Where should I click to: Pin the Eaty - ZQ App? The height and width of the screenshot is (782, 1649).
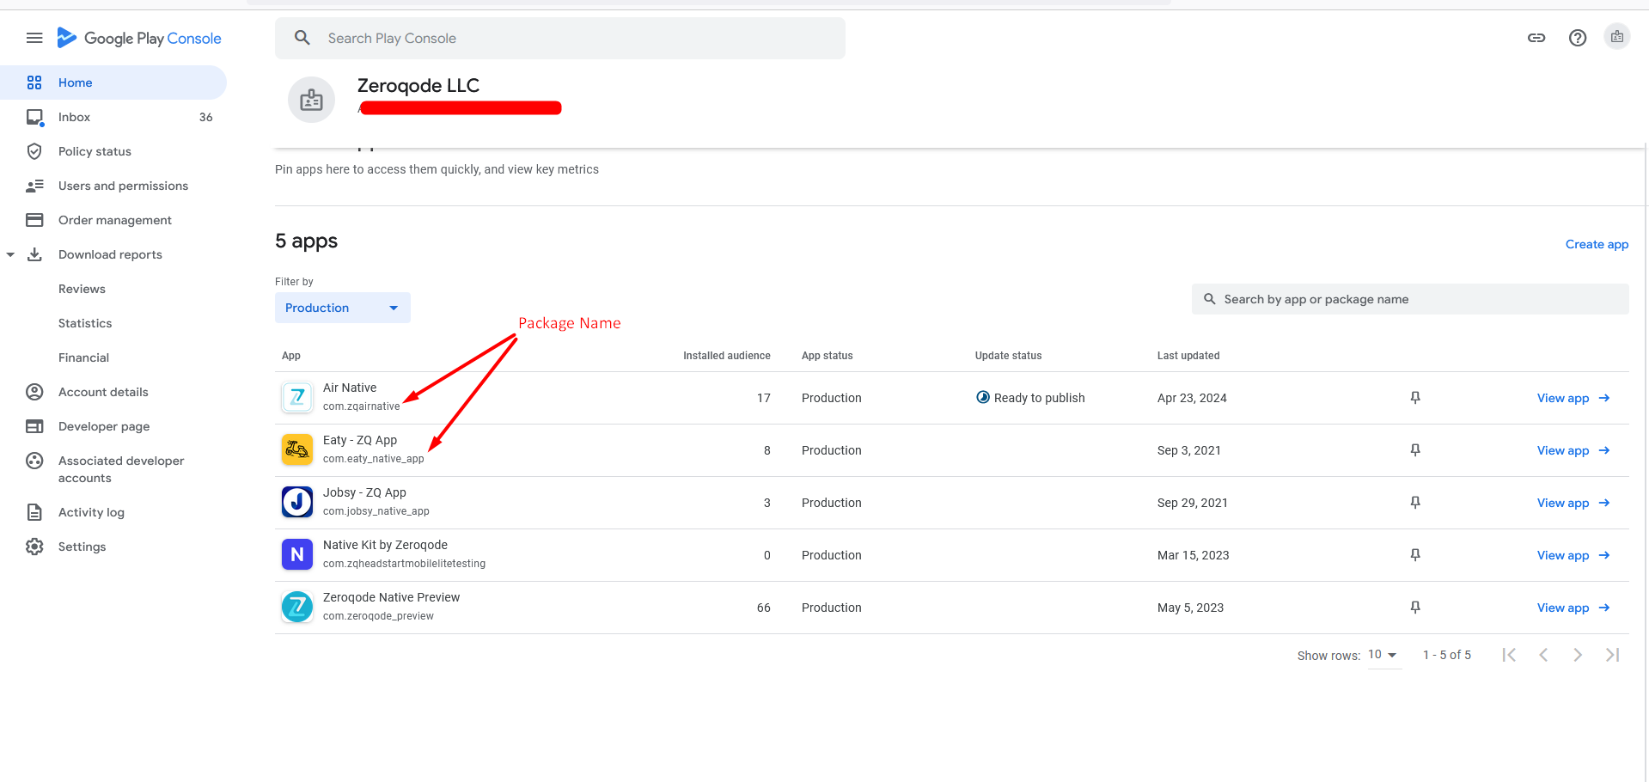point(1415,450)
